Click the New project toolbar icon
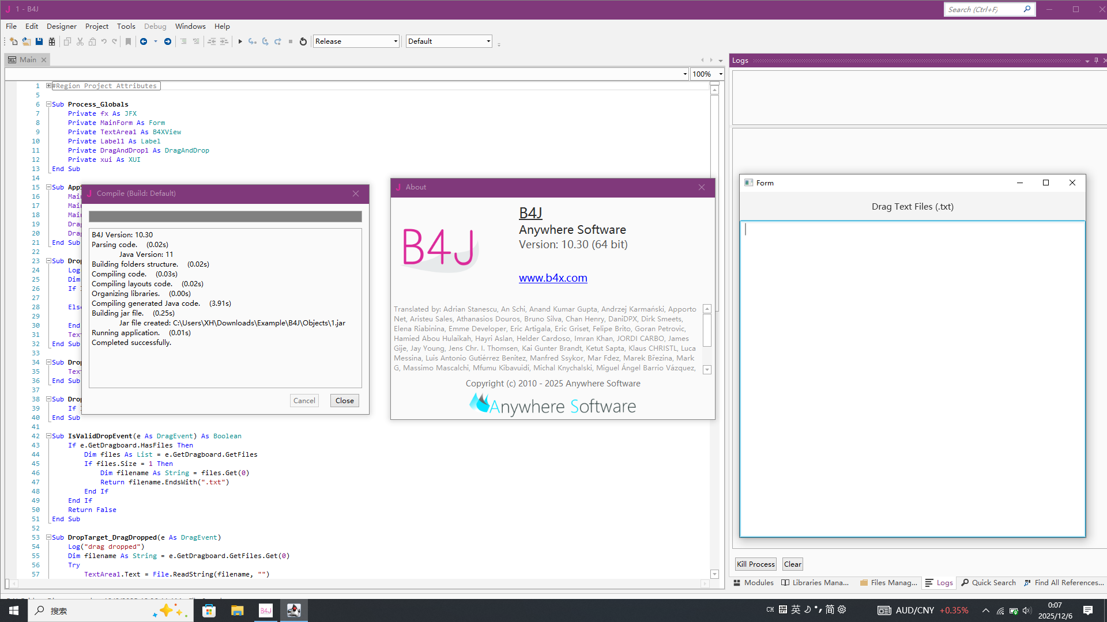The height and width of the screenshot is (622, 1107). [14, 41]
